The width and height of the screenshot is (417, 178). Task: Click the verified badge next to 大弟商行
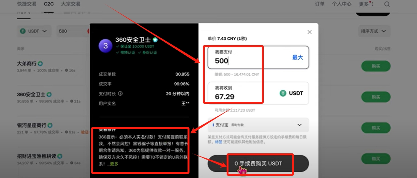pyautogui.click(x=41, y=64)
